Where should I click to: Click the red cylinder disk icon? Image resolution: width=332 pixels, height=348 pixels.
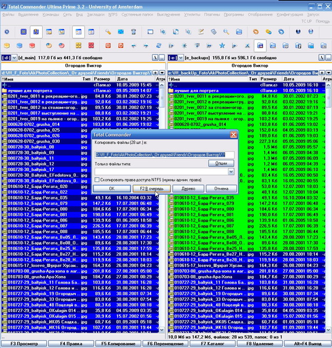32,46
